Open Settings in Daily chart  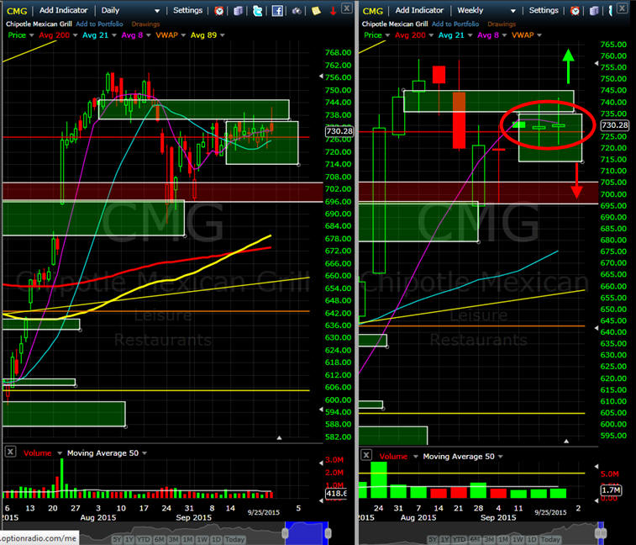[x=187, y=10]
